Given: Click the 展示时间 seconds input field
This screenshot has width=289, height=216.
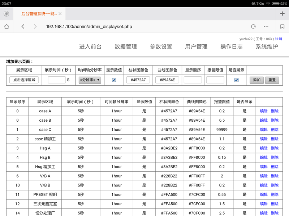Looking at the screenshot, I should [x=56, y=80].
